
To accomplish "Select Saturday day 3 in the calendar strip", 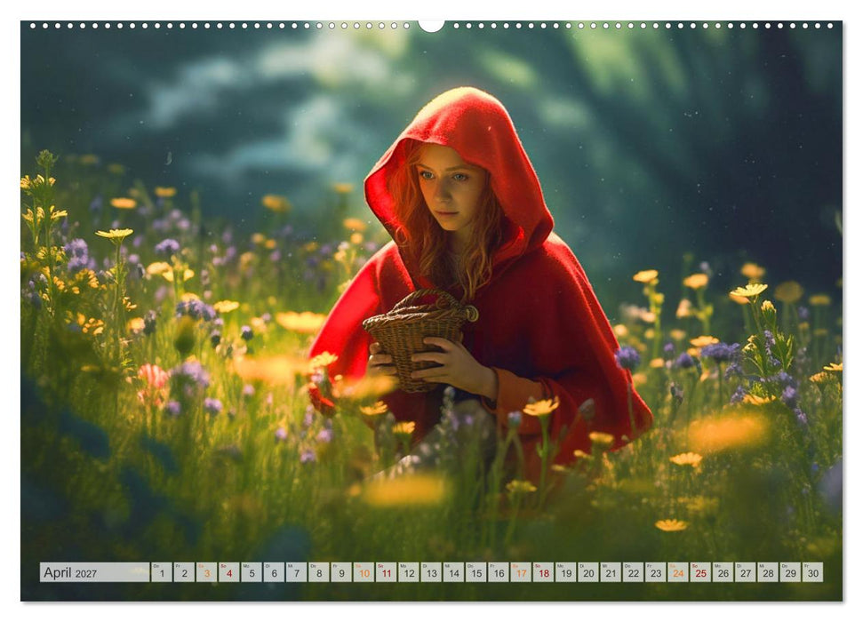I will tap(207, 572).
